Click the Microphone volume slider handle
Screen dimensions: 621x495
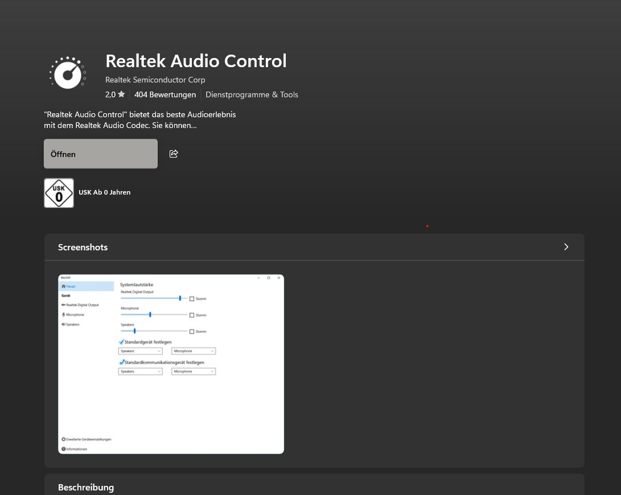150,314
